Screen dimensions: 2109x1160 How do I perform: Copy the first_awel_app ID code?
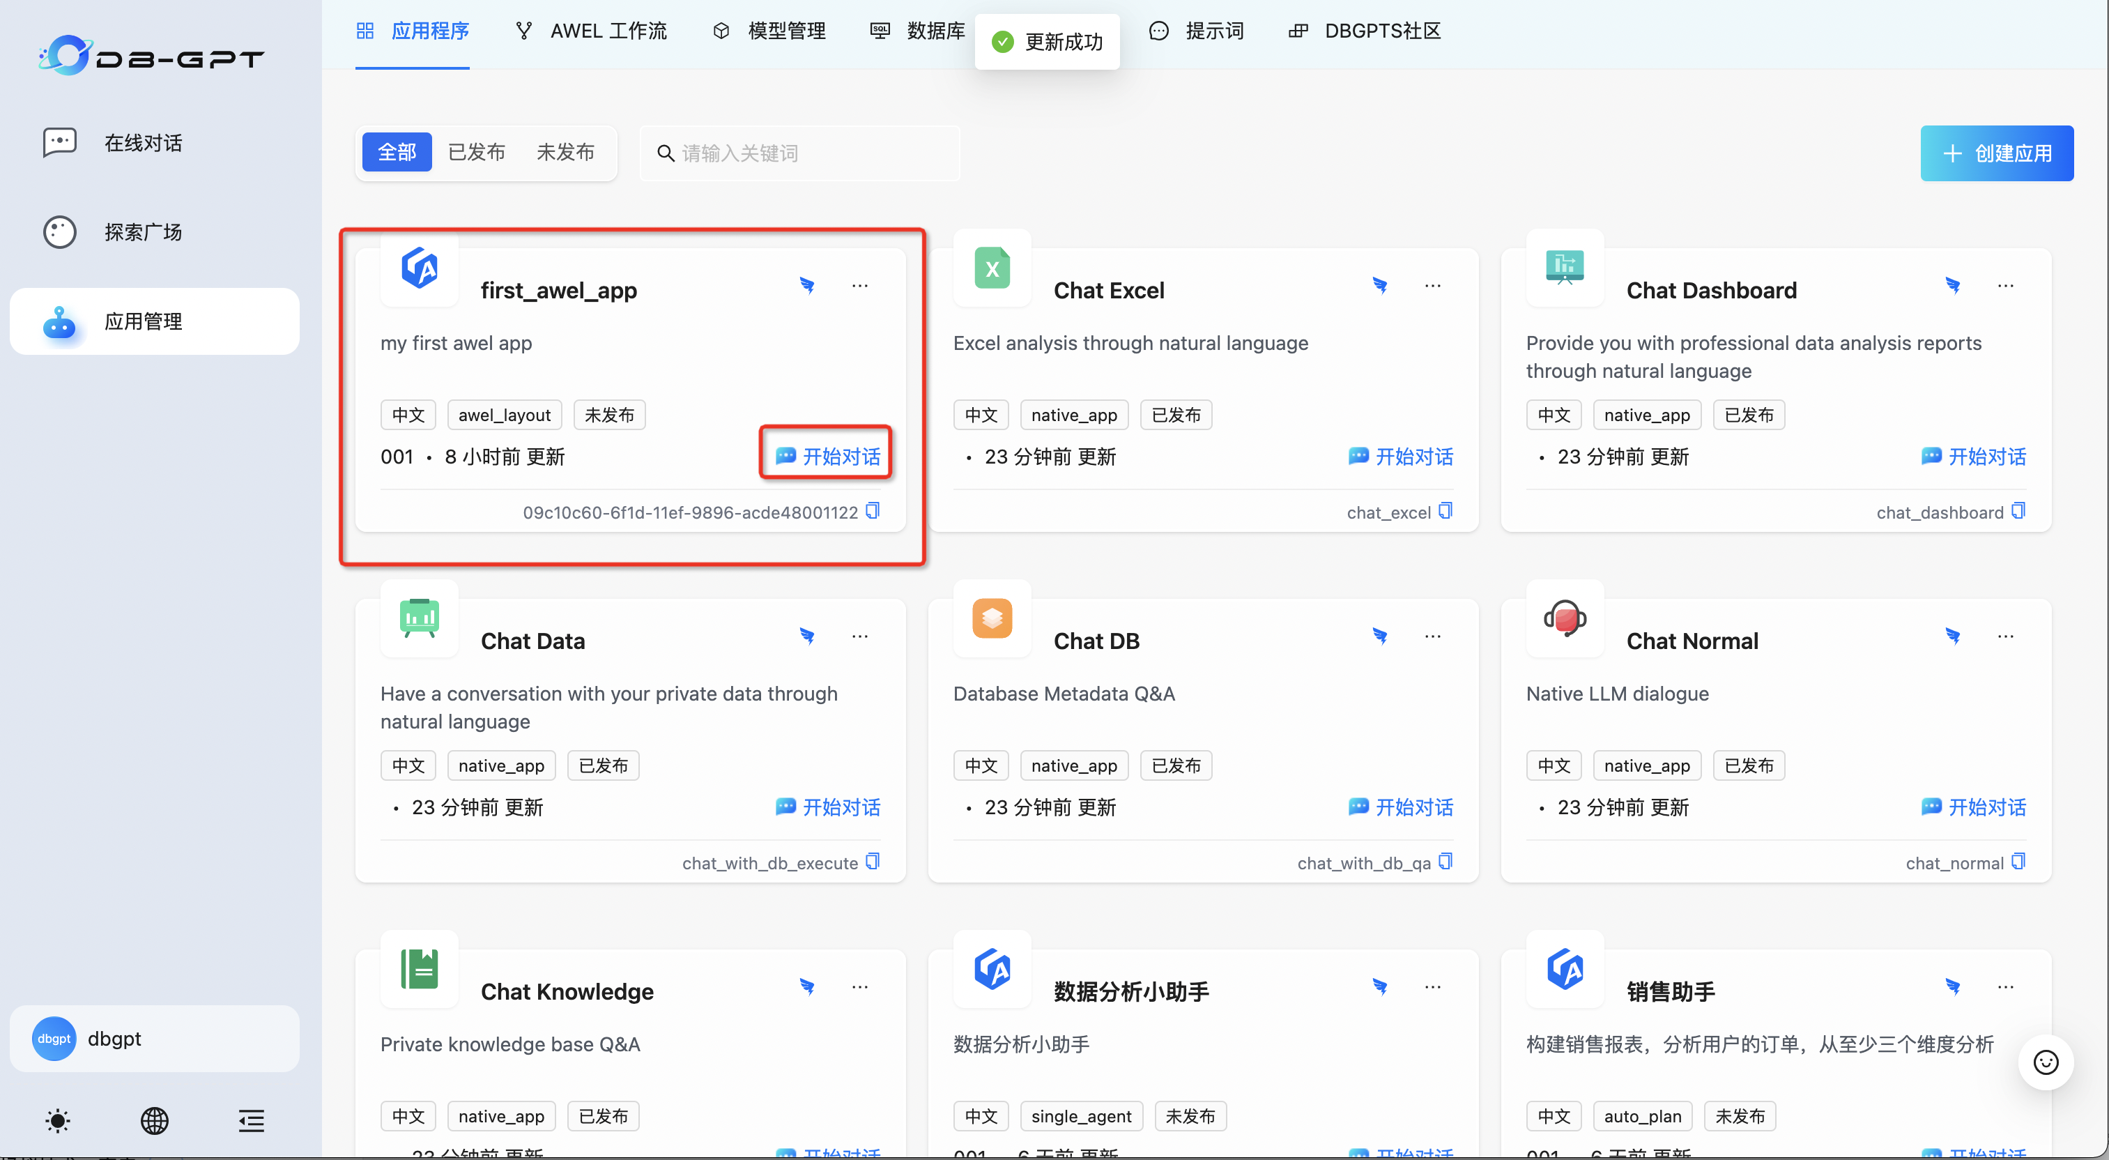coord(873,511)
